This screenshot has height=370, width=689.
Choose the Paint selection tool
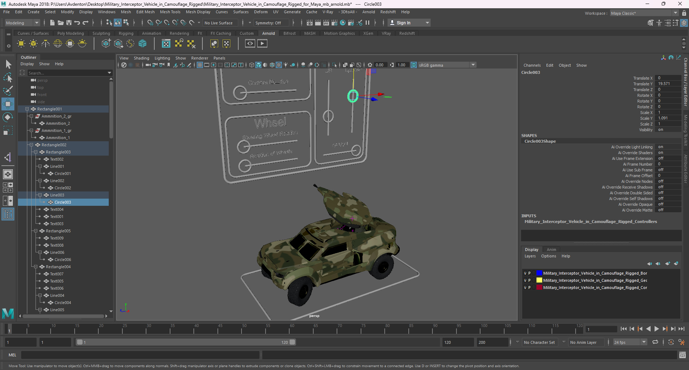click(x=8, y=90)
